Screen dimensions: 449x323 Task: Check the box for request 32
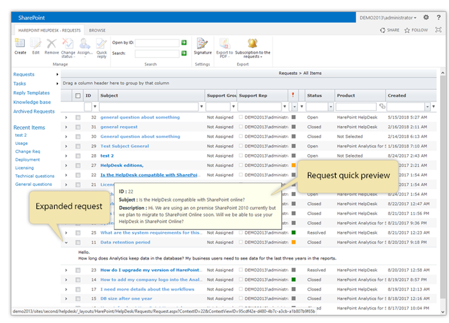coord(78,118)
